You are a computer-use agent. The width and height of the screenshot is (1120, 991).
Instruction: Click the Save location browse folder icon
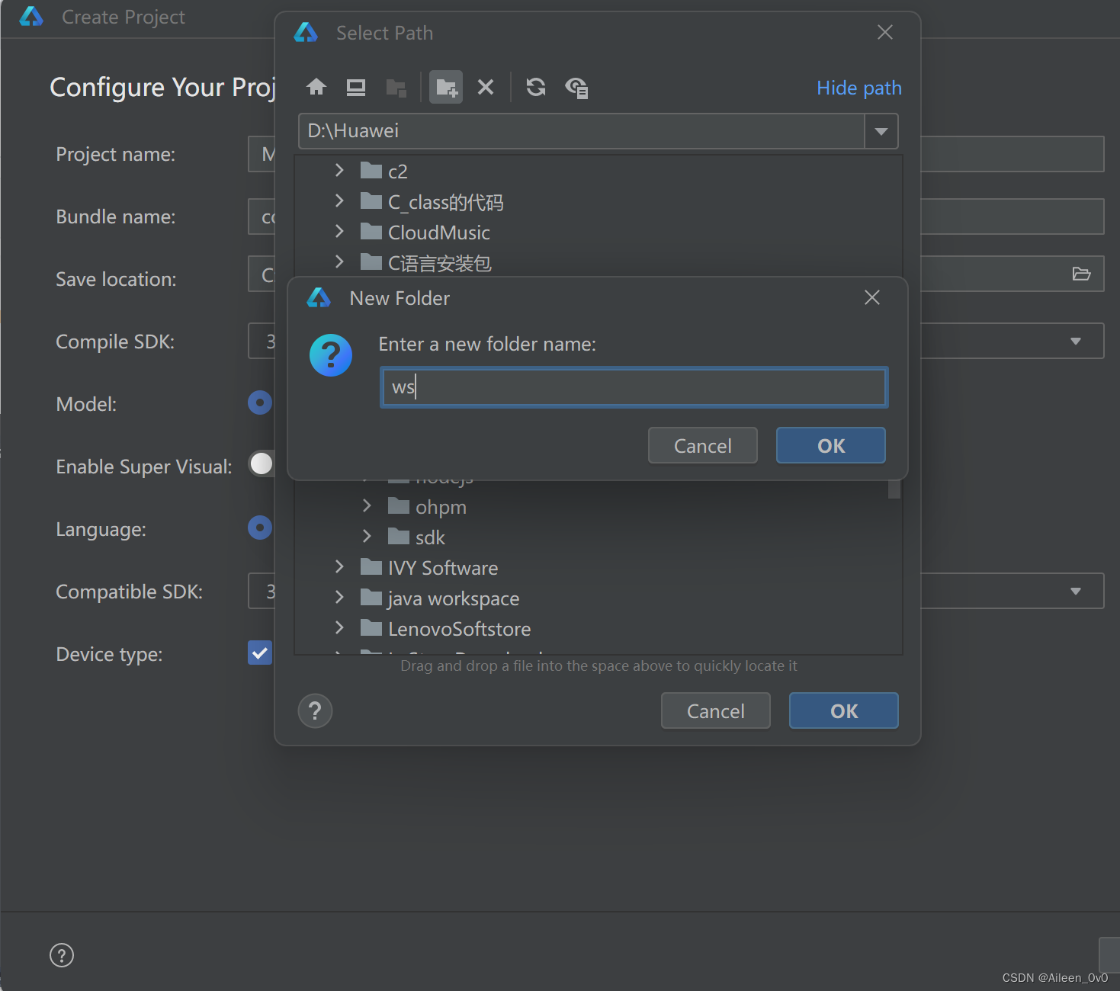tap(1081, 274)
